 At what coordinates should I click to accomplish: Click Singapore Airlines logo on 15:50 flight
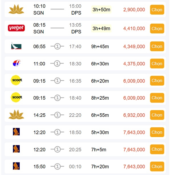point(16,166)
